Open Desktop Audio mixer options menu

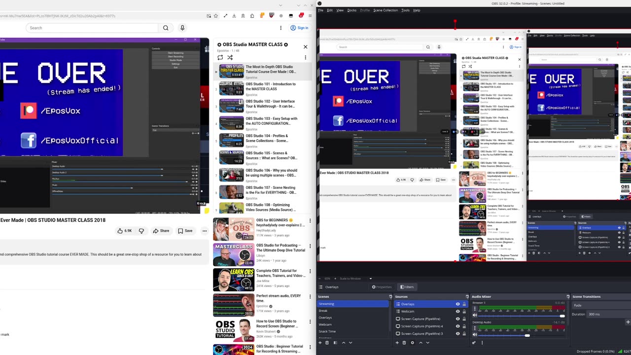(475, 328)
